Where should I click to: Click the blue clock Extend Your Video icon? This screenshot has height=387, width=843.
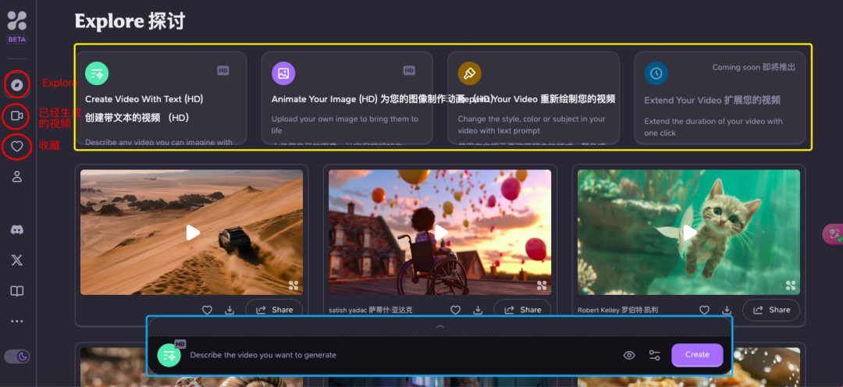pyautogui.click(x=656, y=73)
